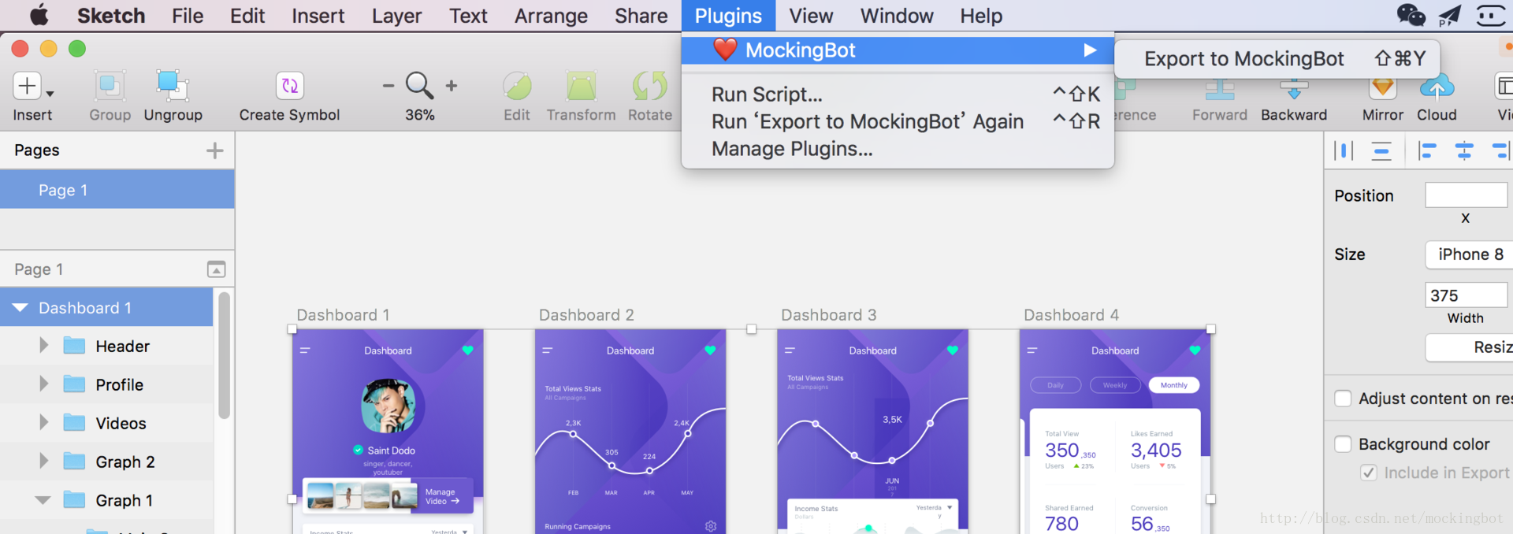Expand the Profile folder layer
Image resolution: width=1513 pixels, height=534 pixels.
click(x=44, y=384)
